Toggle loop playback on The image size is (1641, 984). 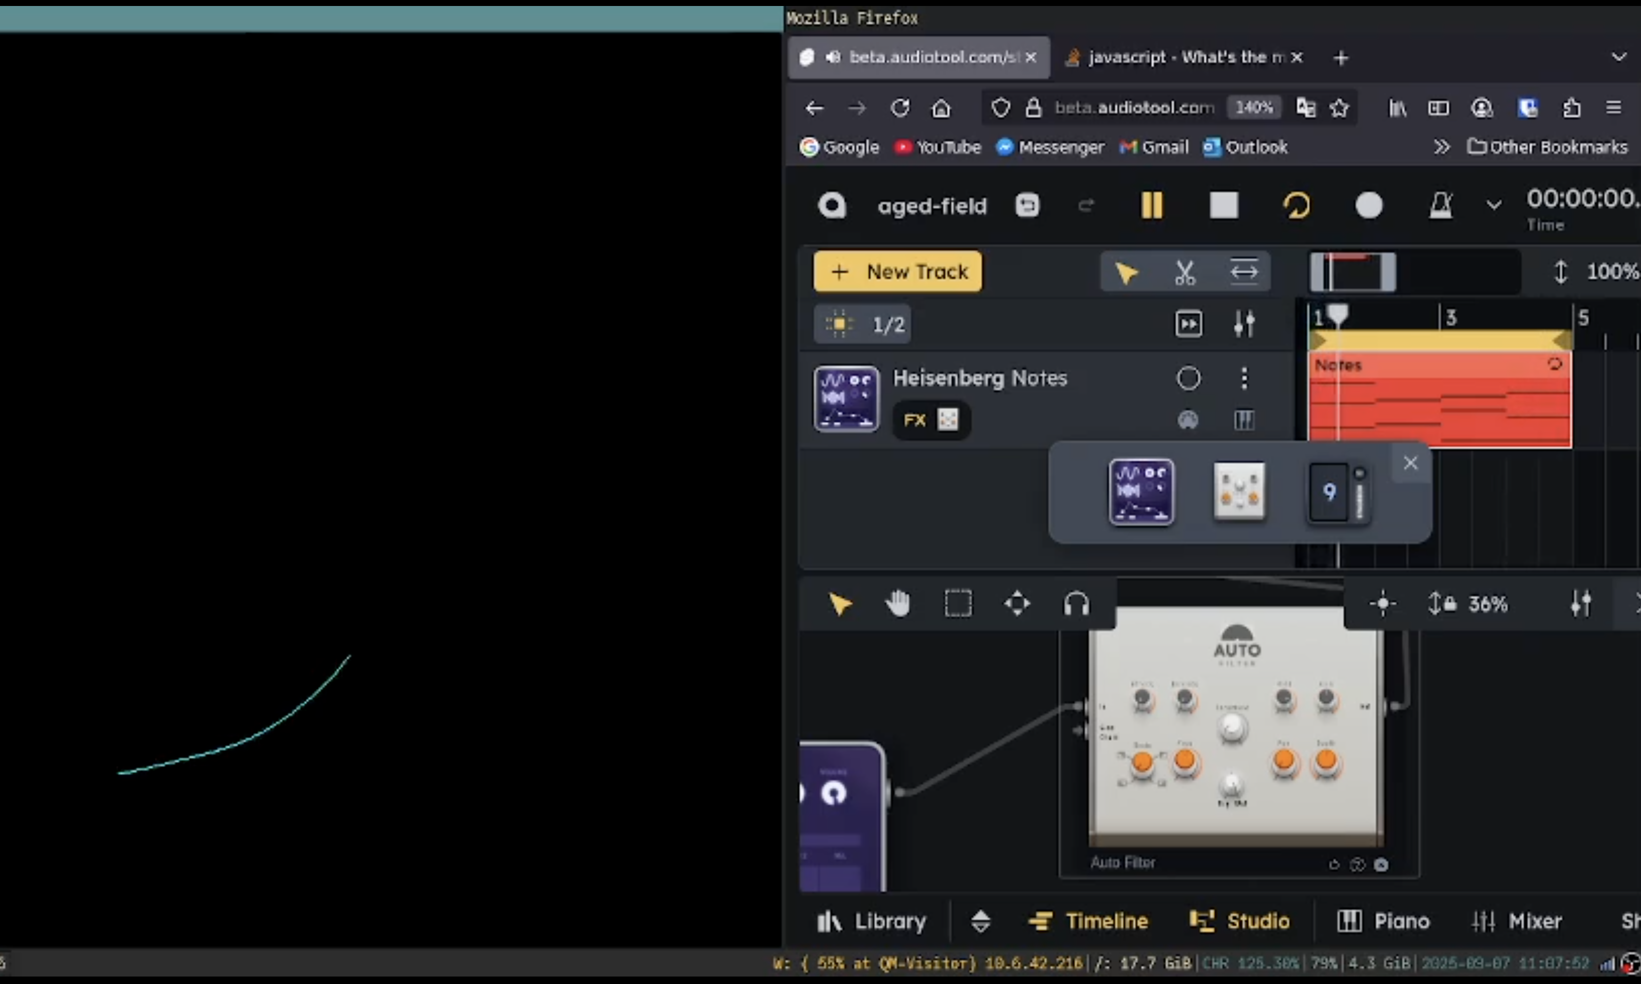[x=1296, y=205]
